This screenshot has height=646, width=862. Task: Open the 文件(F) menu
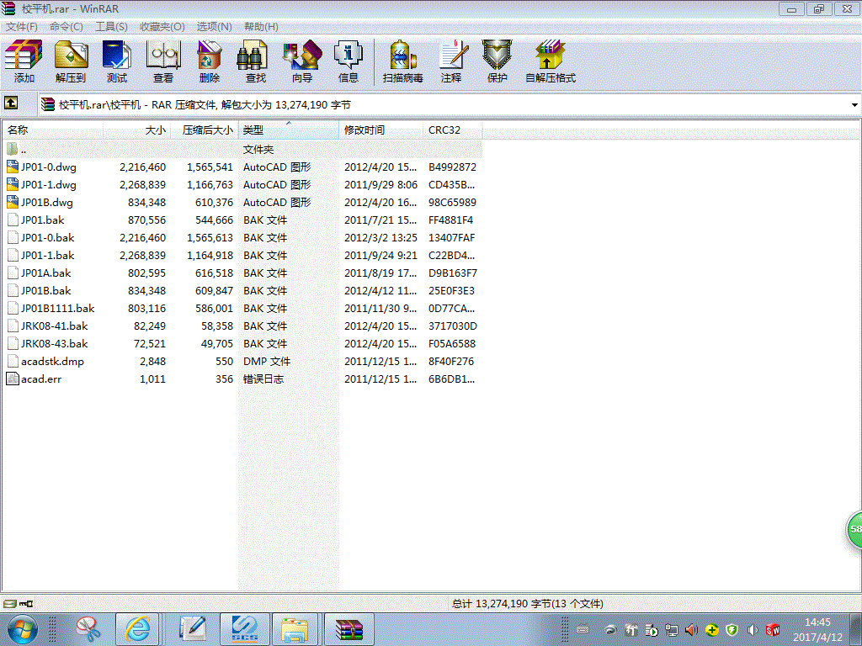[x=21, y=26]
